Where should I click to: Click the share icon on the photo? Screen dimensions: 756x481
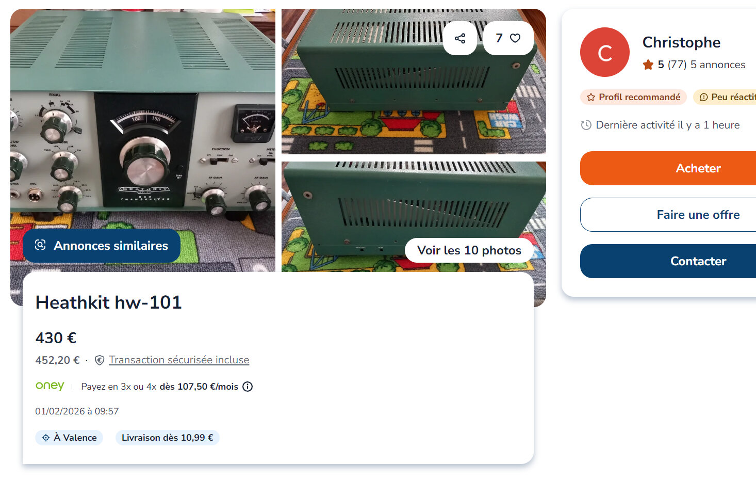click(460, 38)
